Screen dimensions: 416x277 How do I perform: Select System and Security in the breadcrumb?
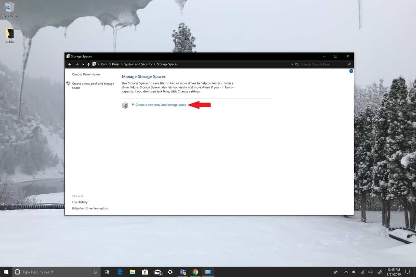point(138,64)
